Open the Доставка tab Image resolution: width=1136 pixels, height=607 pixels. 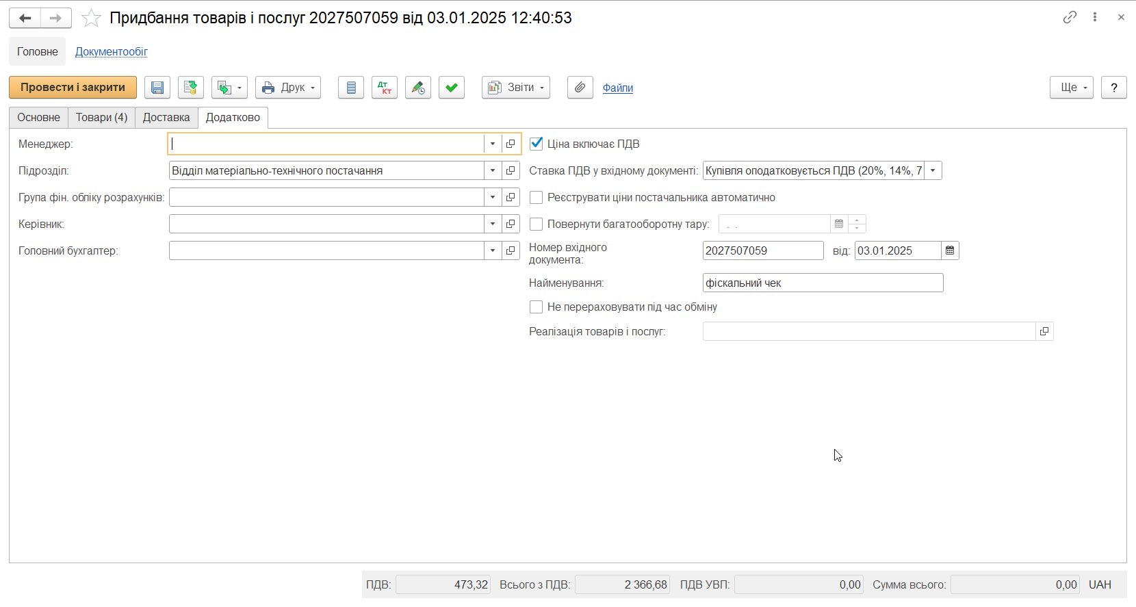[166, 117]
